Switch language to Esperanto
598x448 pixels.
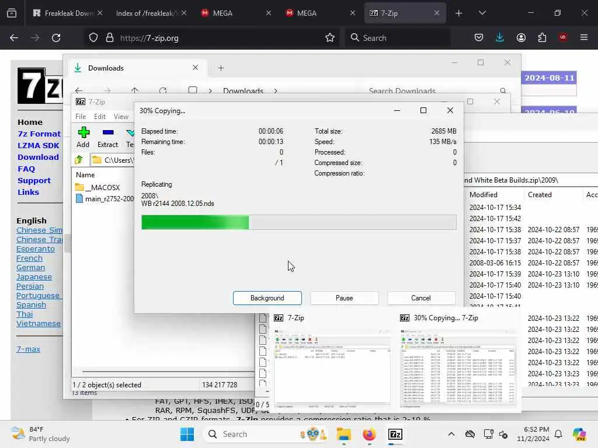coord(36,249)
